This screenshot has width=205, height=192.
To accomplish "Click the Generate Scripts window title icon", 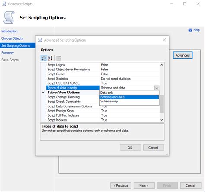I will pos(4,4).
